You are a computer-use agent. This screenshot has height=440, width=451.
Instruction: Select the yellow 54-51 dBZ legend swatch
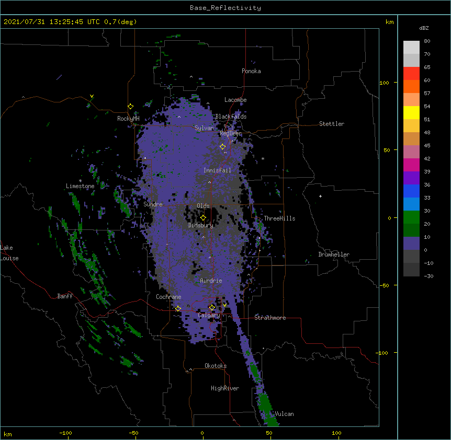(411, 112)
